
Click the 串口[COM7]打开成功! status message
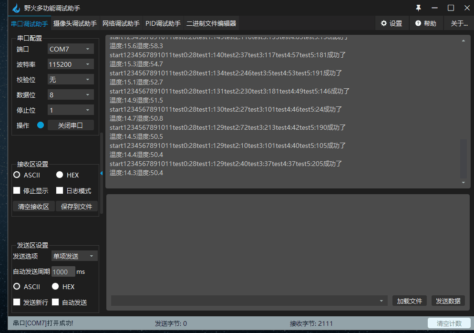click(x=43, y=323)
